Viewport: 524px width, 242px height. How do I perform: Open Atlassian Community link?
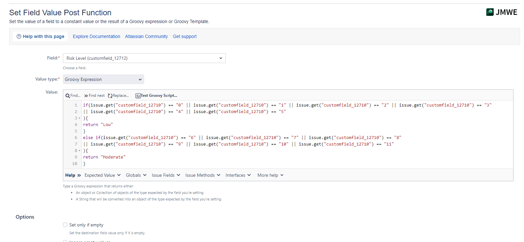[146, 36]
